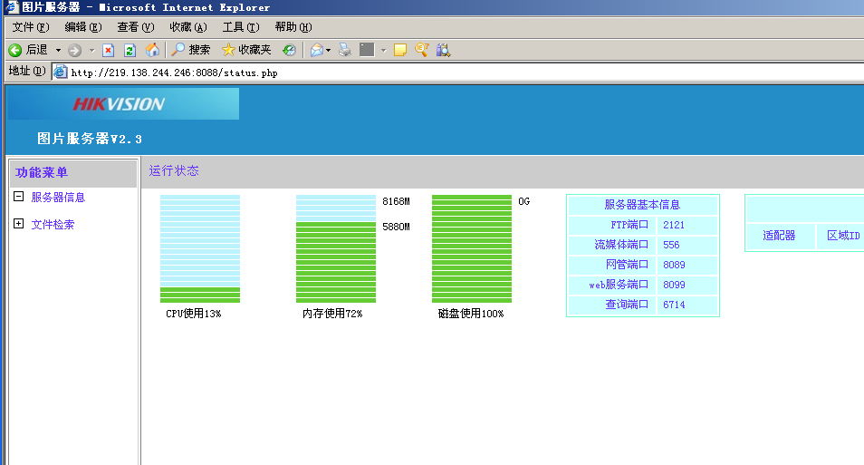The image size is (864, 465).
Task: Click the IE icon in title bar
Action: pos(12,7)
